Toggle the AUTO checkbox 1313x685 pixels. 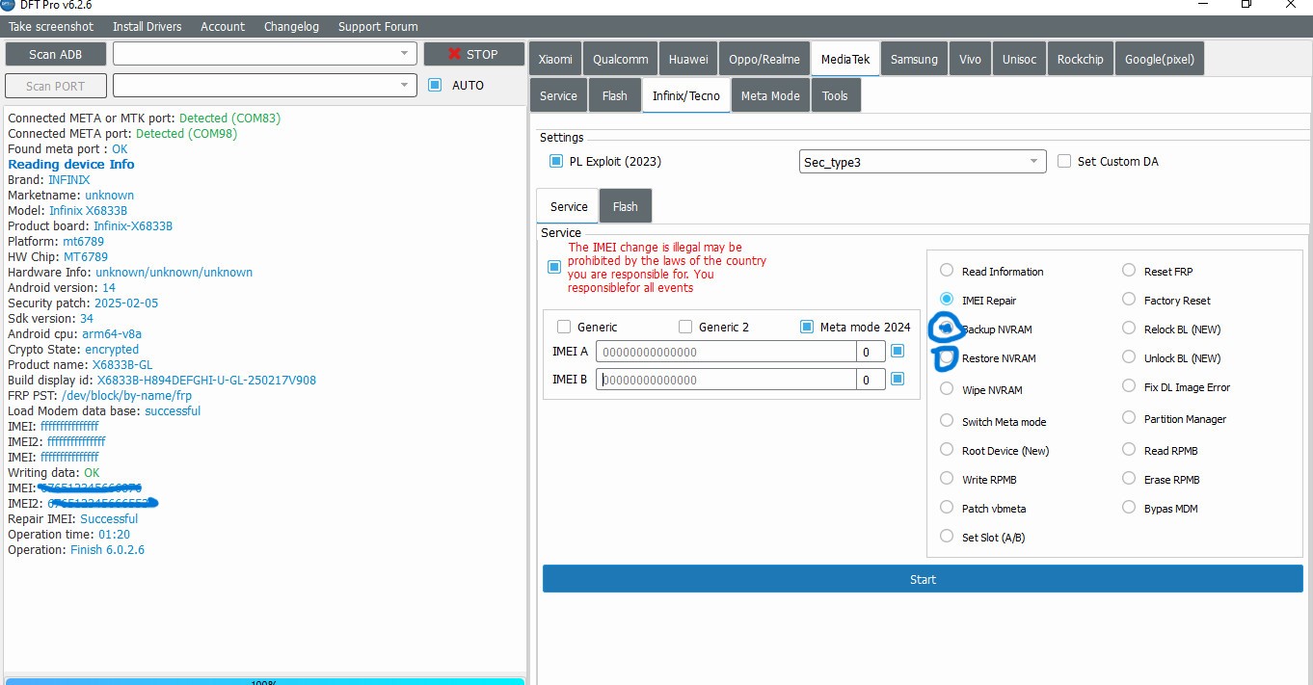tap(435, 85)
